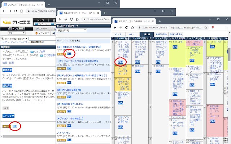Click forward arrow in the search window

tap(66, 19)
